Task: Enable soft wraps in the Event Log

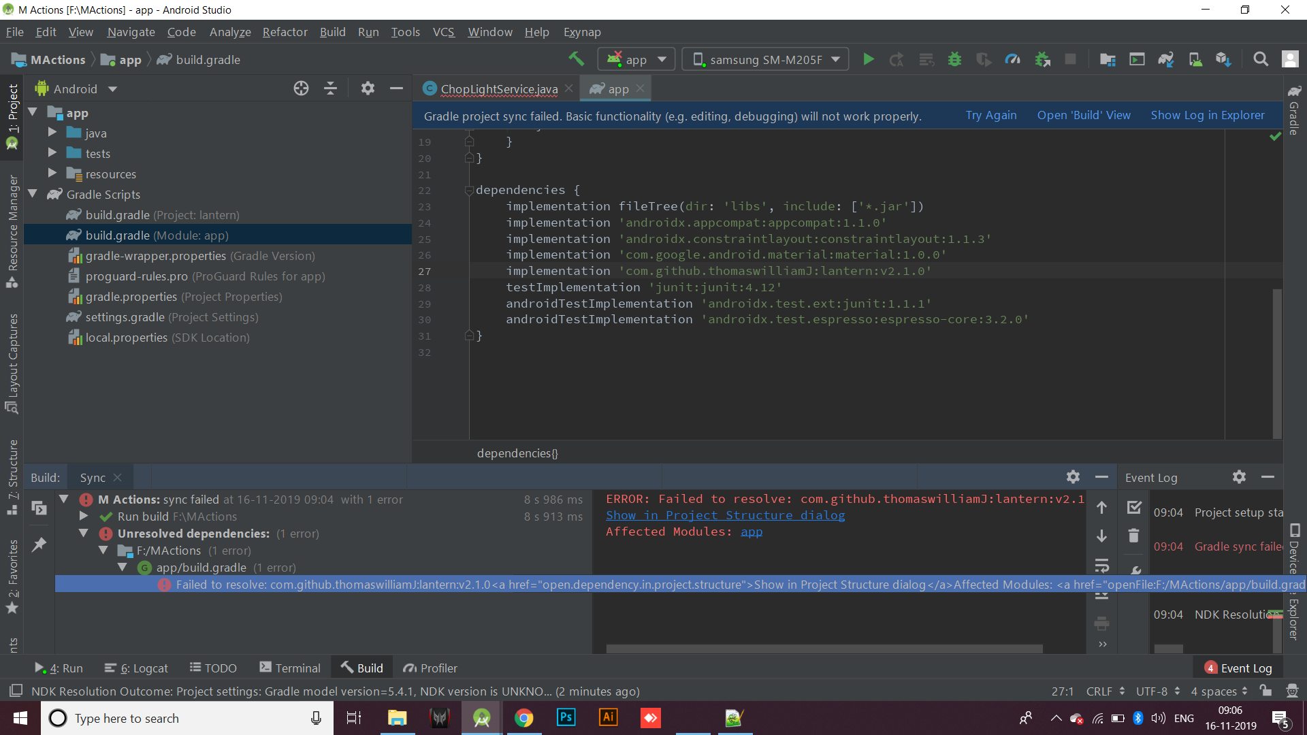Action: pos(1103,567)
